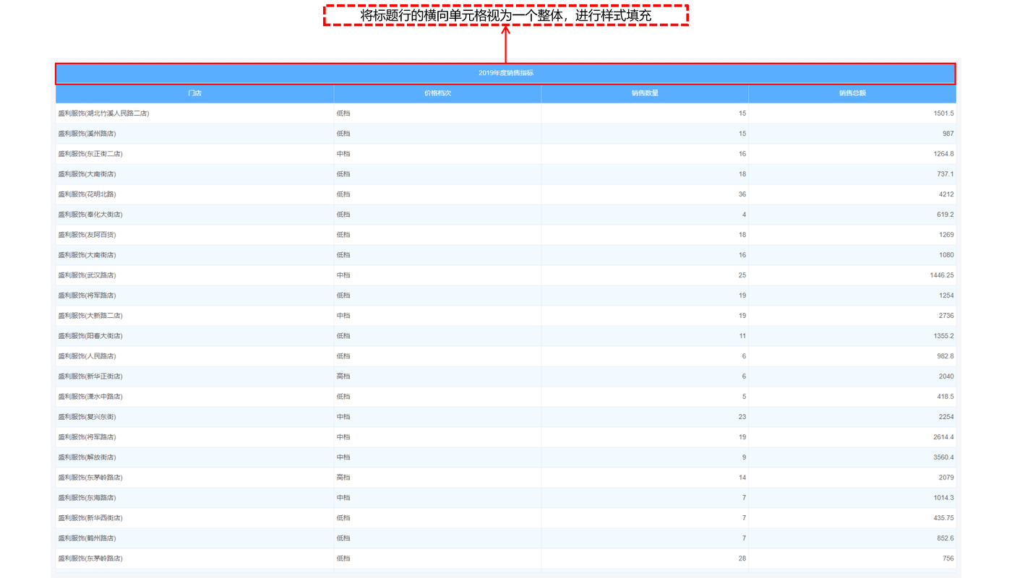The height and width of the screenshot is (578, 1012).
Task: Select the 湖北竹溪人民路二店 store cell
Action: [x=104, y=113]
